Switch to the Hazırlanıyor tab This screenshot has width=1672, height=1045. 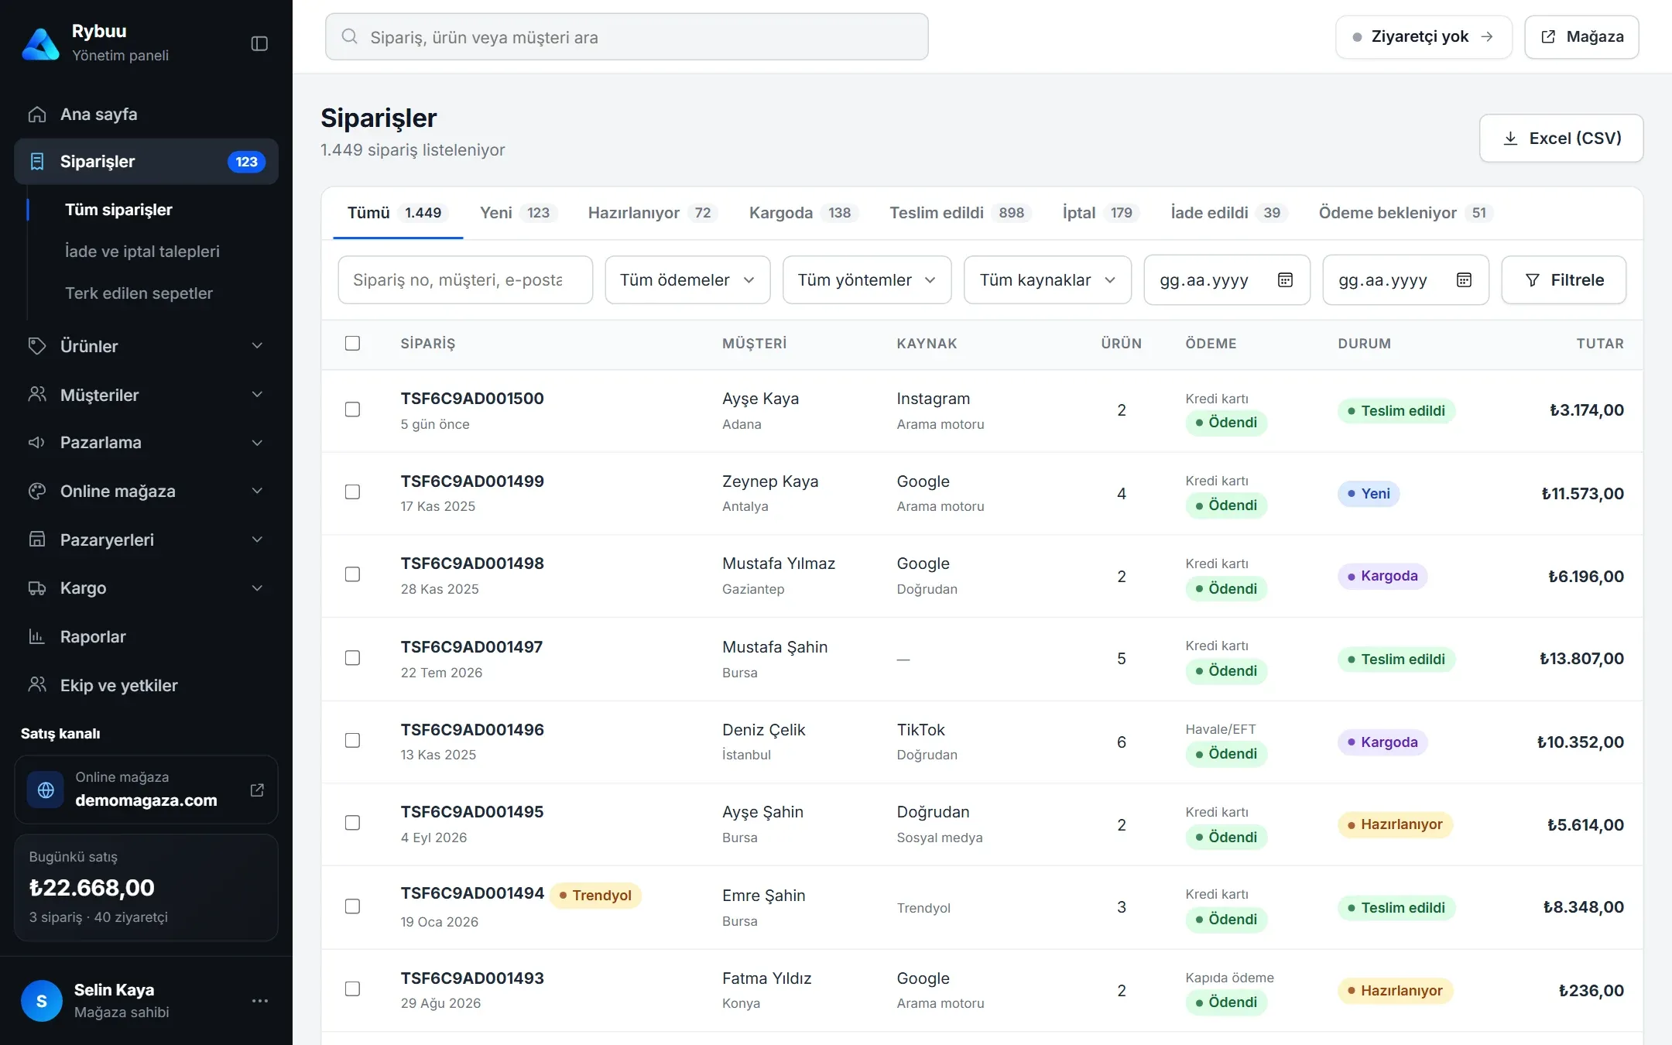653,213
